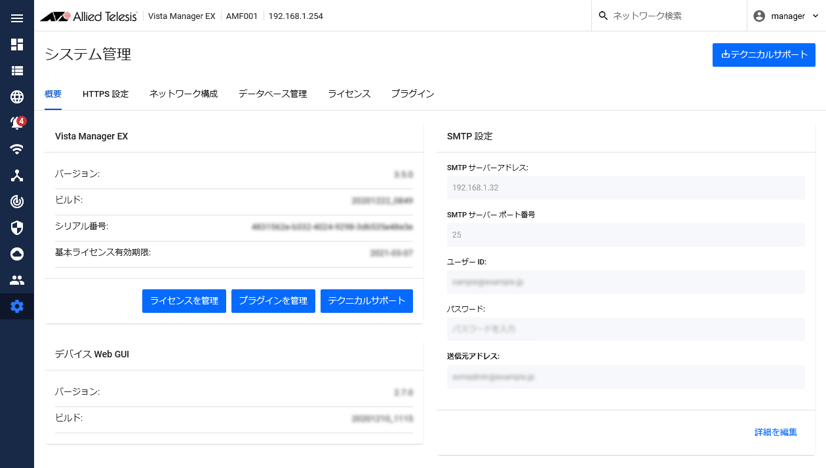Open user management via the people icon
This screenshot has width=826, height=468.
click(x=17, y=279)
